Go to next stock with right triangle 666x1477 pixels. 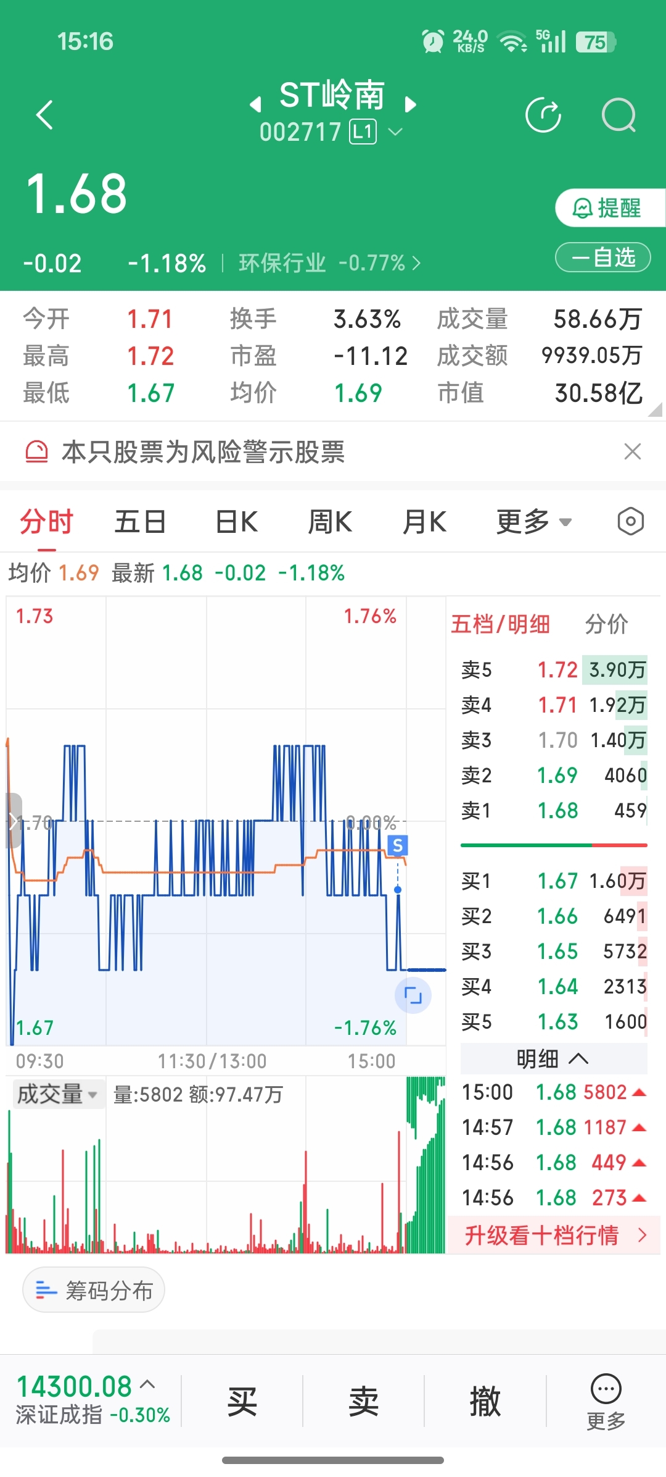(410, 104)
